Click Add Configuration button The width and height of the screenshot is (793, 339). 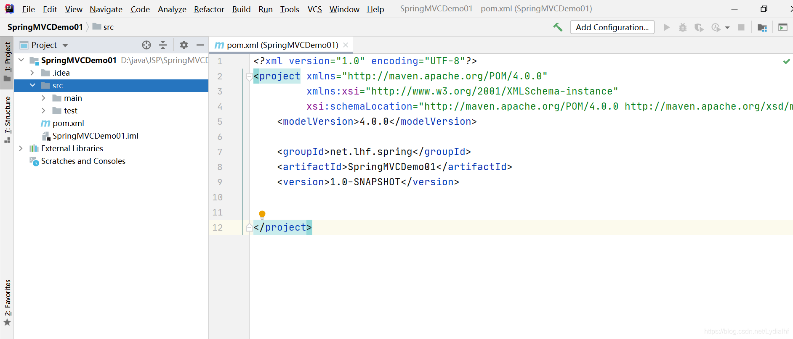point(612,27)
